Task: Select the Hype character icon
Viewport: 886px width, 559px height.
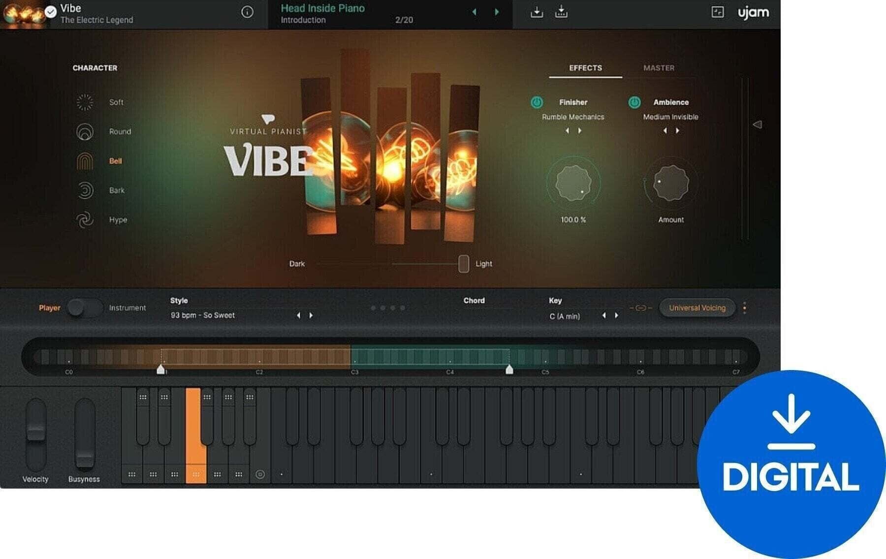Action: [x=85, y=219]
